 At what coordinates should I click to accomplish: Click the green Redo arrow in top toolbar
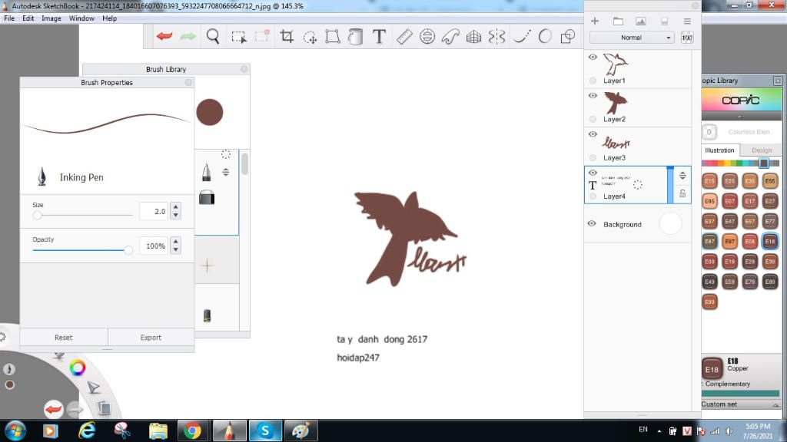point(188,36)
